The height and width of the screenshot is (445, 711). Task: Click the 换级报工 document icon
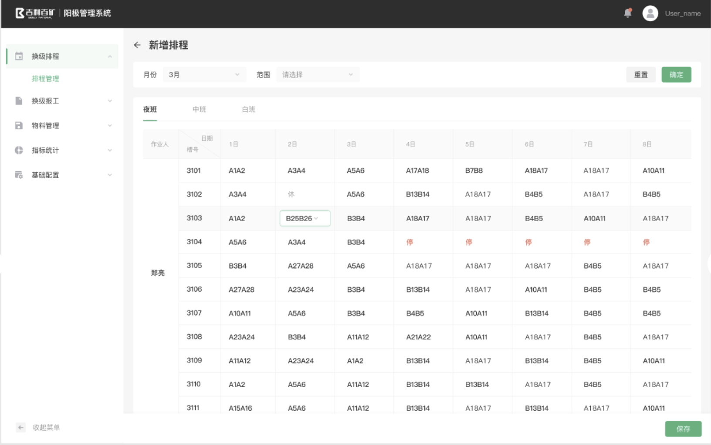pyautogui.click(x=19, y=101)
